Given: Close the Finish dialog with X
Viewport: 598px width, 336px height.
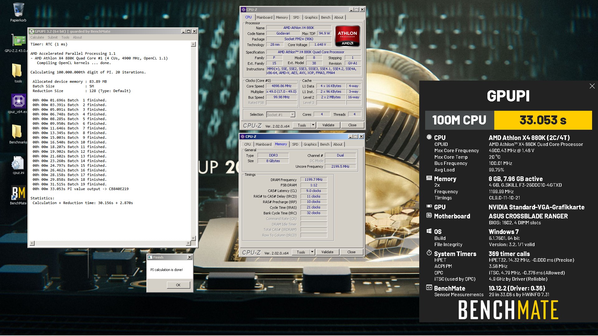Looking at the screenshot, I should pos(189,257).
